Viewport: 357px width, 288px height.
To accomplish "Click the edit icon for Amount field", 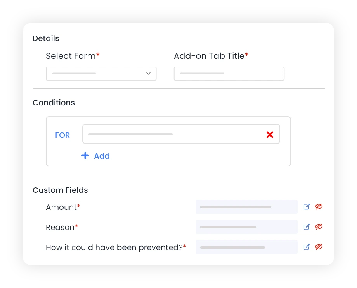I will click(x=307, y=207).
